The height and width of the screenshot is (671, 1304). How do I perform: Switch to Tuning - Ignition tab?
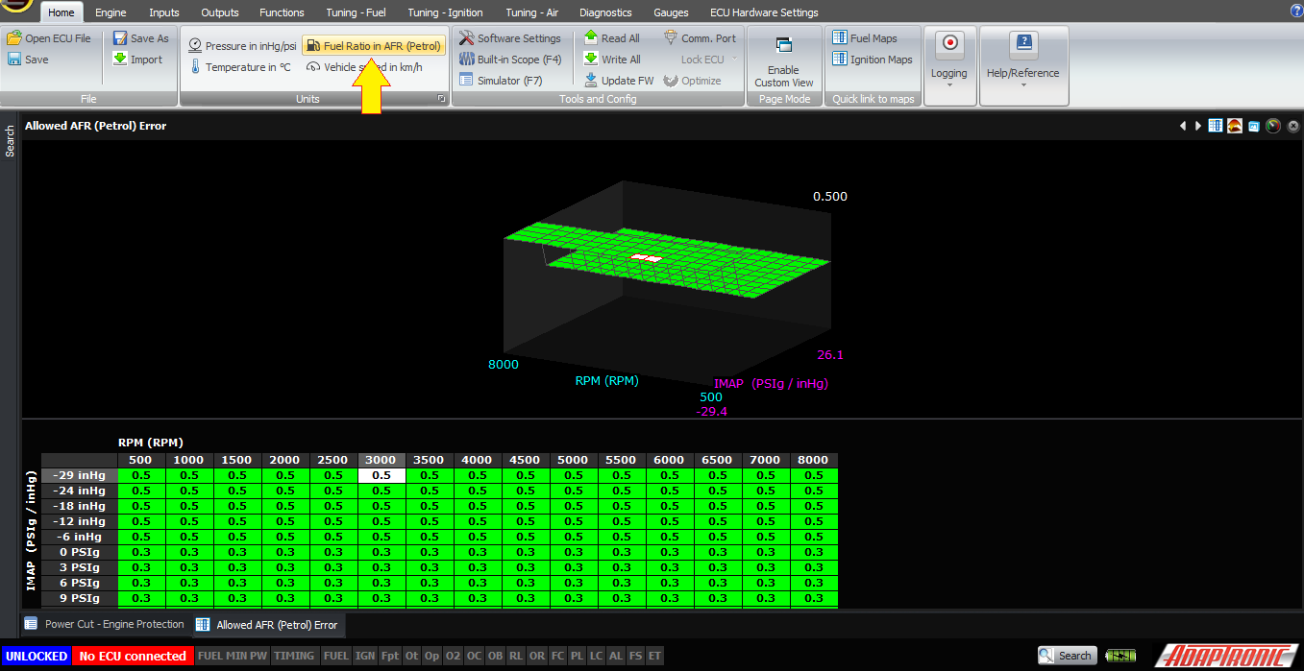pyautogui.click(x=445, y=12)
